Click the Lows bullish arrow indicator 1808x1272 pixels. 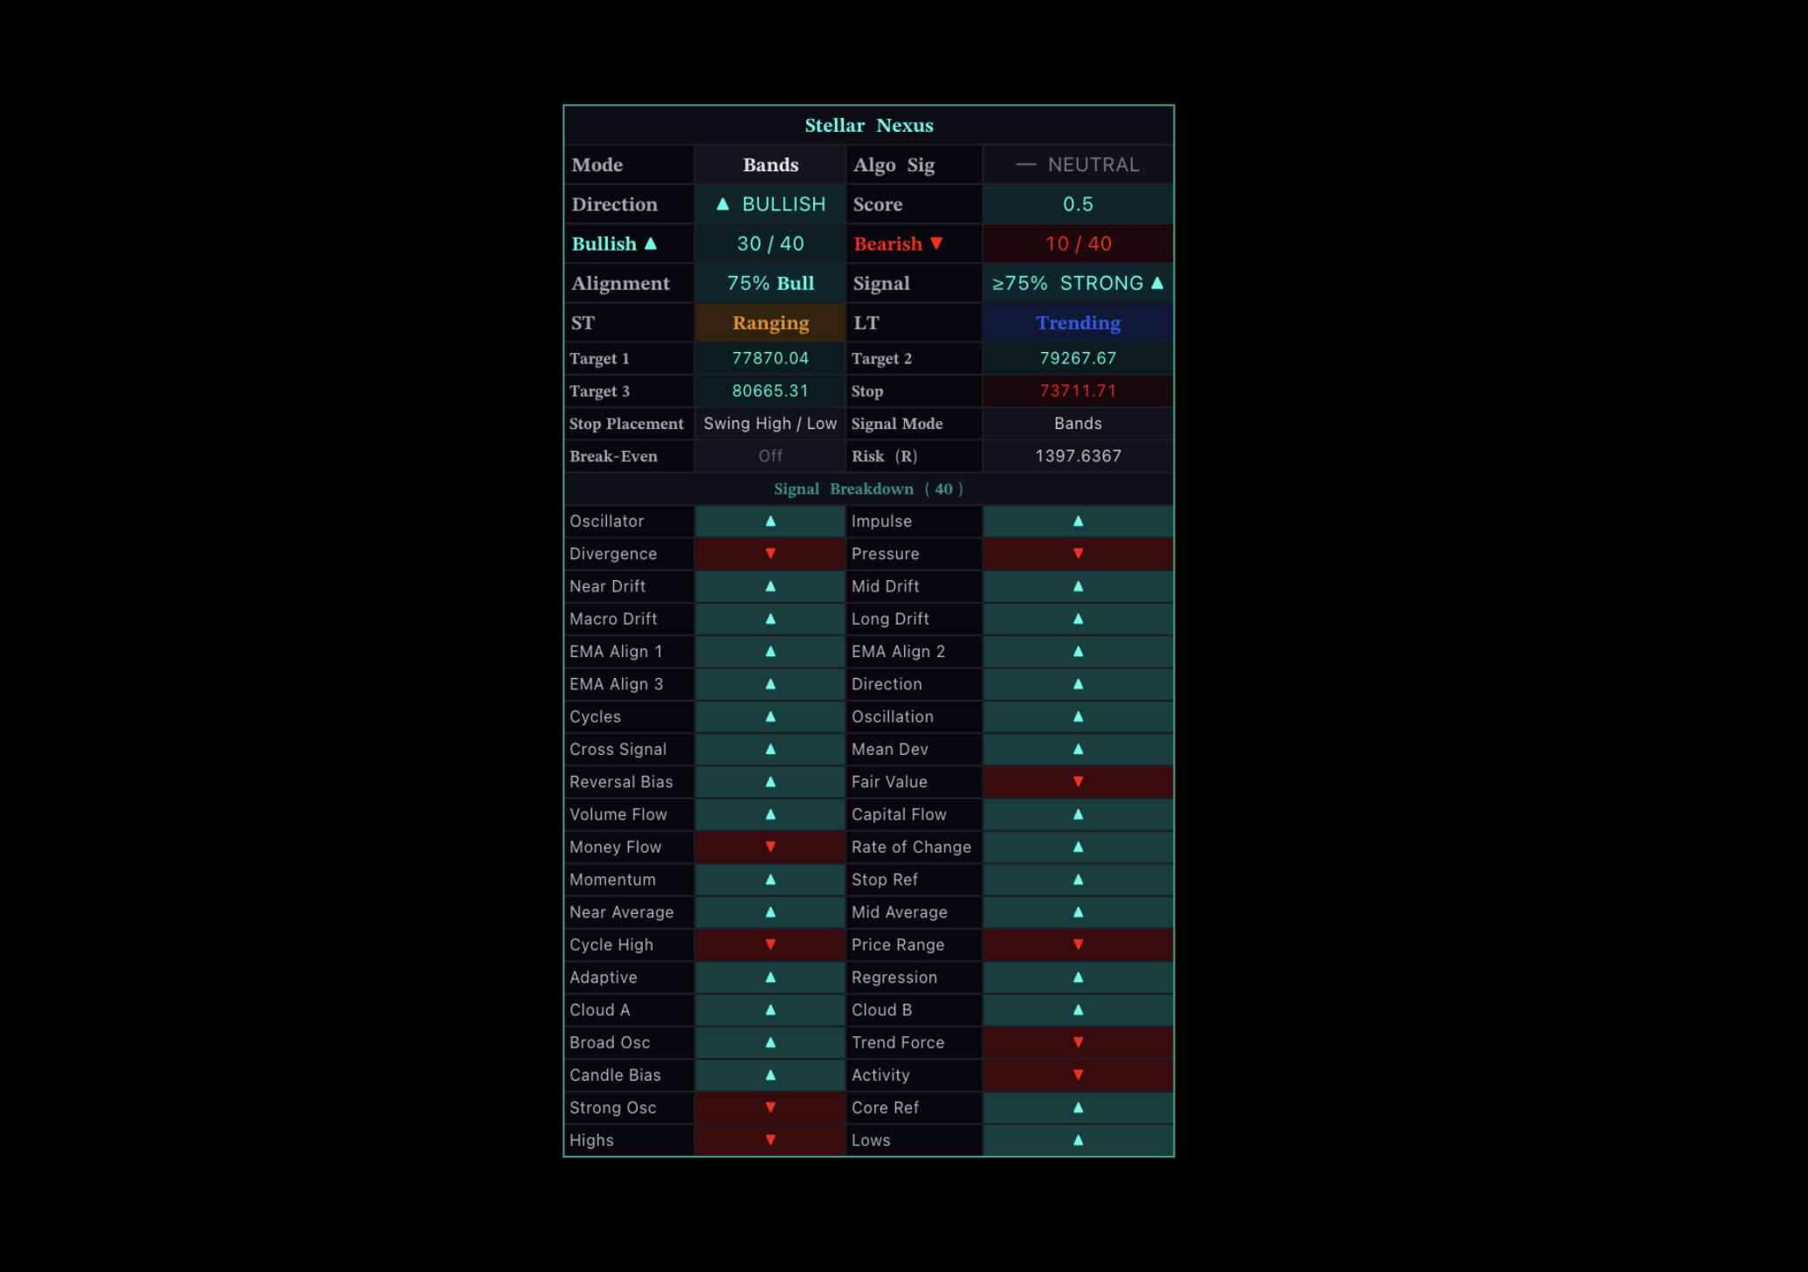pyautogui.click(x=1078, y=1140)
